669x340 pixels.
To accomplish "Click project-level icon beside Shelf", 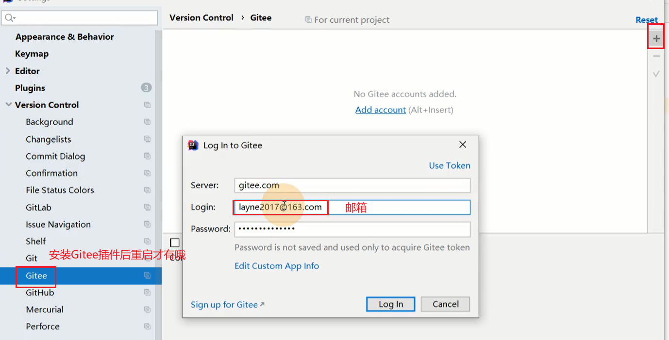I will coord(147,241).
